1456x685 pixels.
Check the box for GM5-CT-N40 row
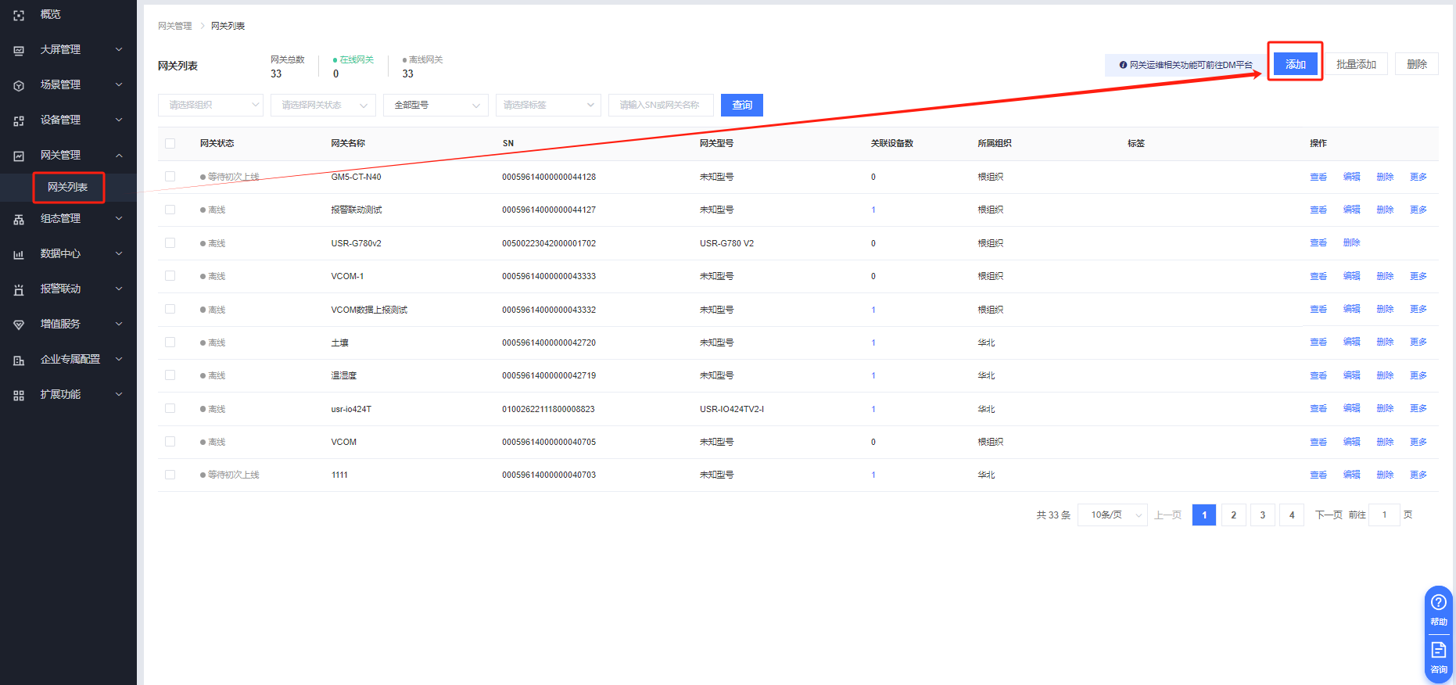coord(170,177)
